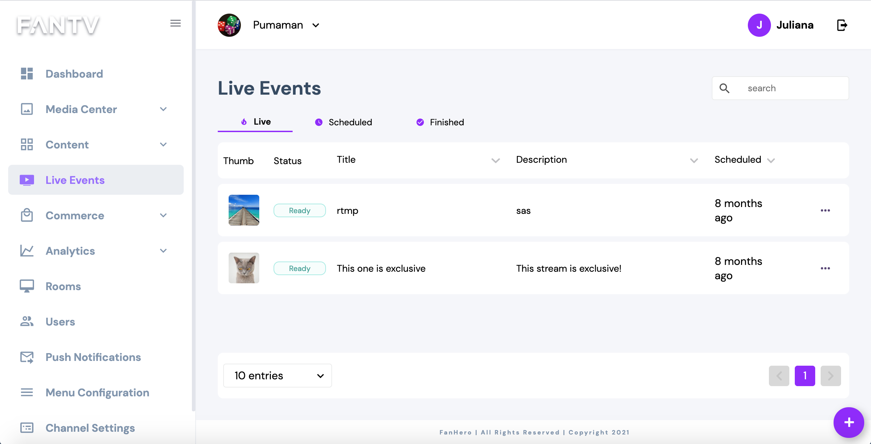This screenshot has height=444, width=871.
Task: Open the Pumaman channel dropdown
Action: point(316,25)
